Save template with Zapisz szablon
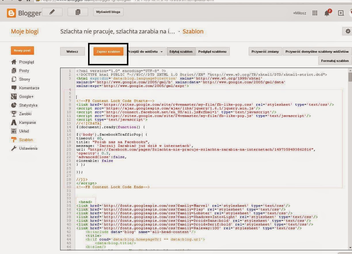Viewport: 352px width, 254px height. tap(108, 52)
